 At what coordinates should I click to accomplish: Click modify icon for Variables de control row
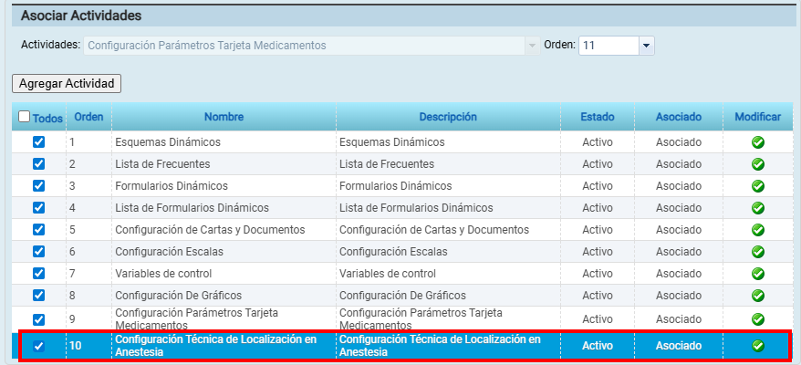coord(757,274)
